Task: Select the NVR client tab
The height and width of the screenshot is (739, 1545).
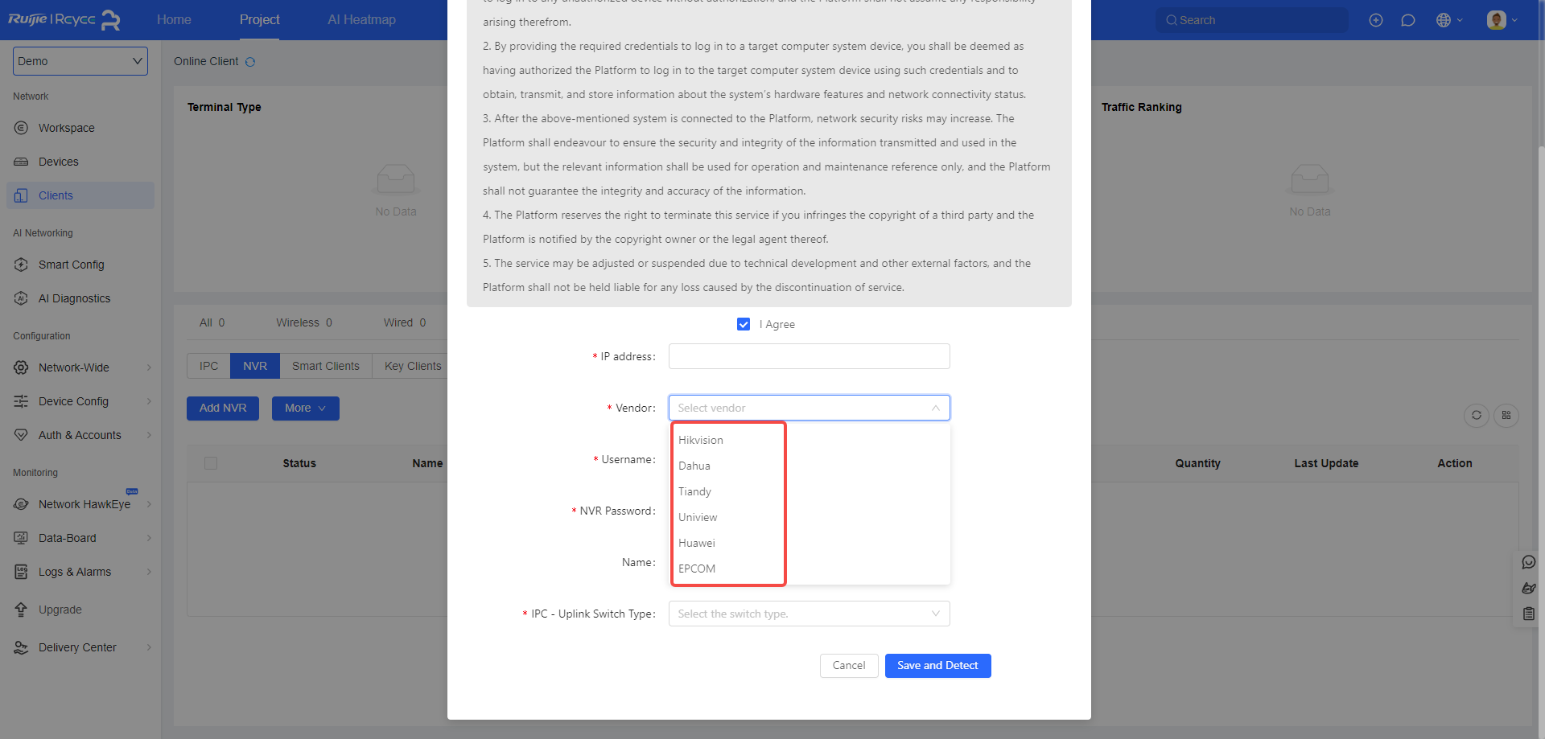Action: [x=255, y=366]
